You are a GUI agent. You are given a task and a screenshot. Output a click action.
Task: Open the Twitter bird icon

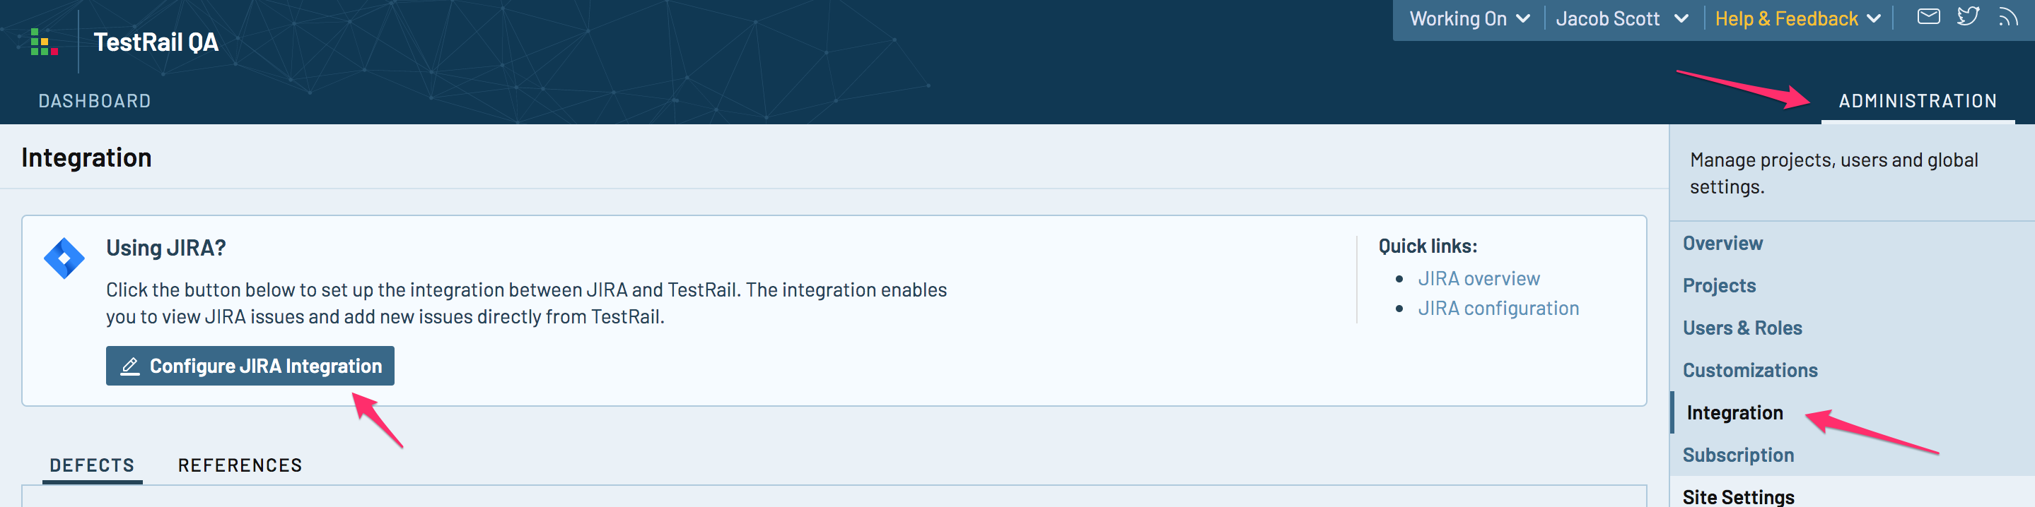[1968, 16]
